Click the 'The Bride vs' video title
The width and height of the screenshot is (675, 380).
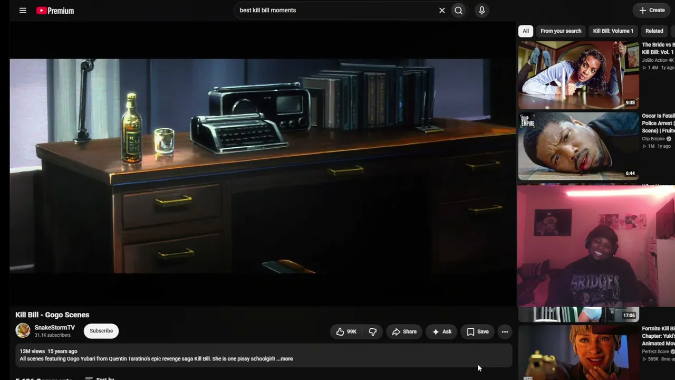point(658,49)
